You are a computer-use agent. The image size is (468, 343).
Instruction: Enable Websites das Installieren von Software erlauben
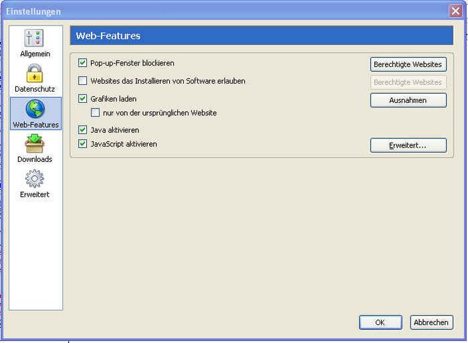pos(83,81)
